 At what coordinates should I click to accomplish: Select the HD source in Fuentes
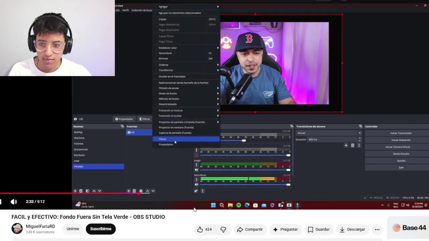[x=139, y=132]
